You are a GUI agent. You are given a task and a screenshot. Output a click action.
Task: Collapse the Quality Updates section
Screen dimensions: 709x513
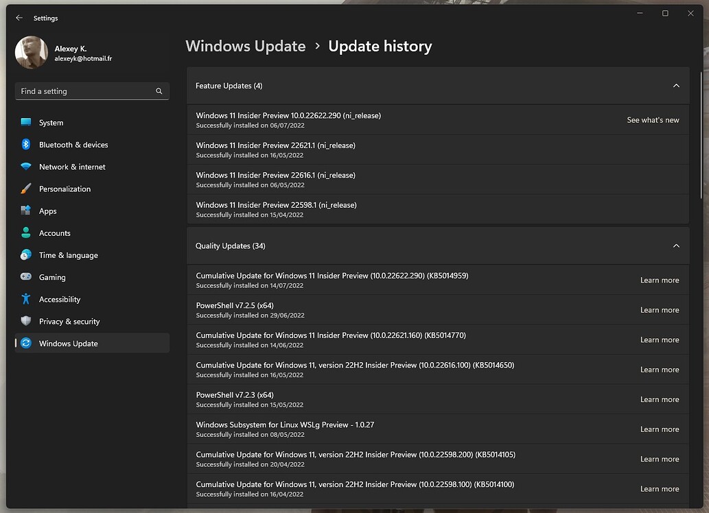(676, 246)
